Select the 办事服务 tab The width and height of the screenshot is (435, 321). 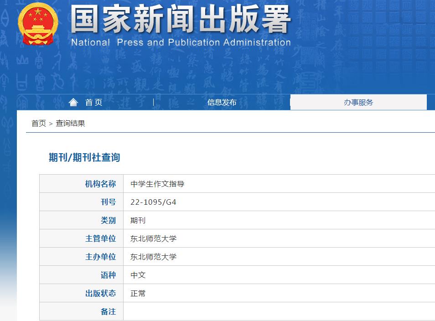(359, 102)
